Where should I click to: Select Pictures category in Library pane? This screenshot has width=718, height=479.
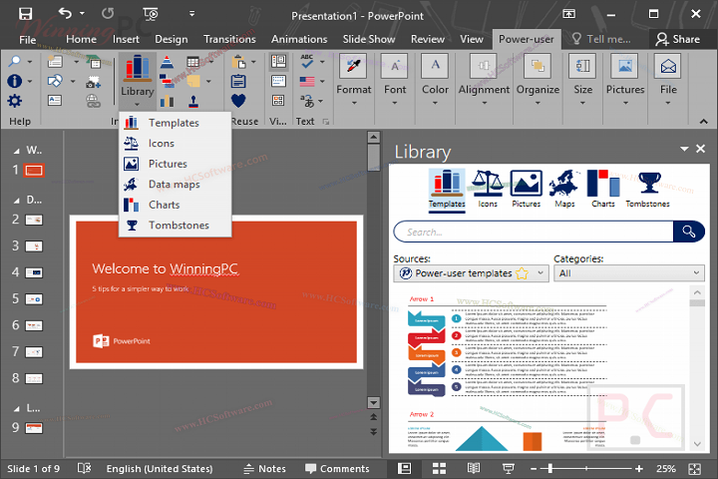point(527,189)
